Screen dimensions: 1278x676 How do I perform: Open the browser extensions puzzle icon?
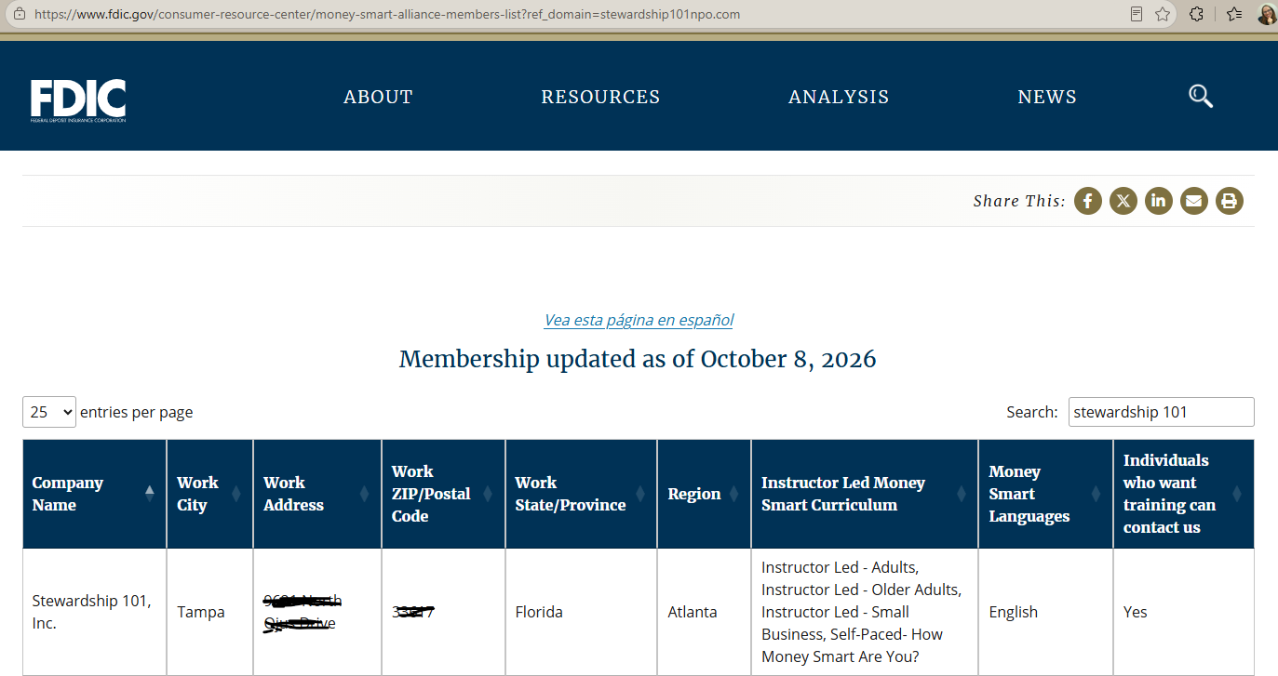pos(1197,14)
